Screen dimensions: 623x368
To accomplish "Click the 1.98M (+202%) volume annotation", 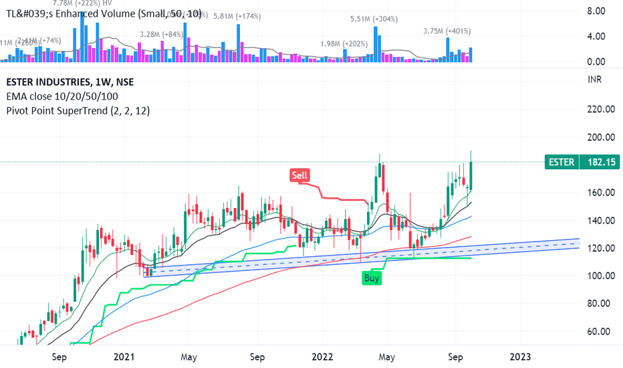I will tap(344, 43).
